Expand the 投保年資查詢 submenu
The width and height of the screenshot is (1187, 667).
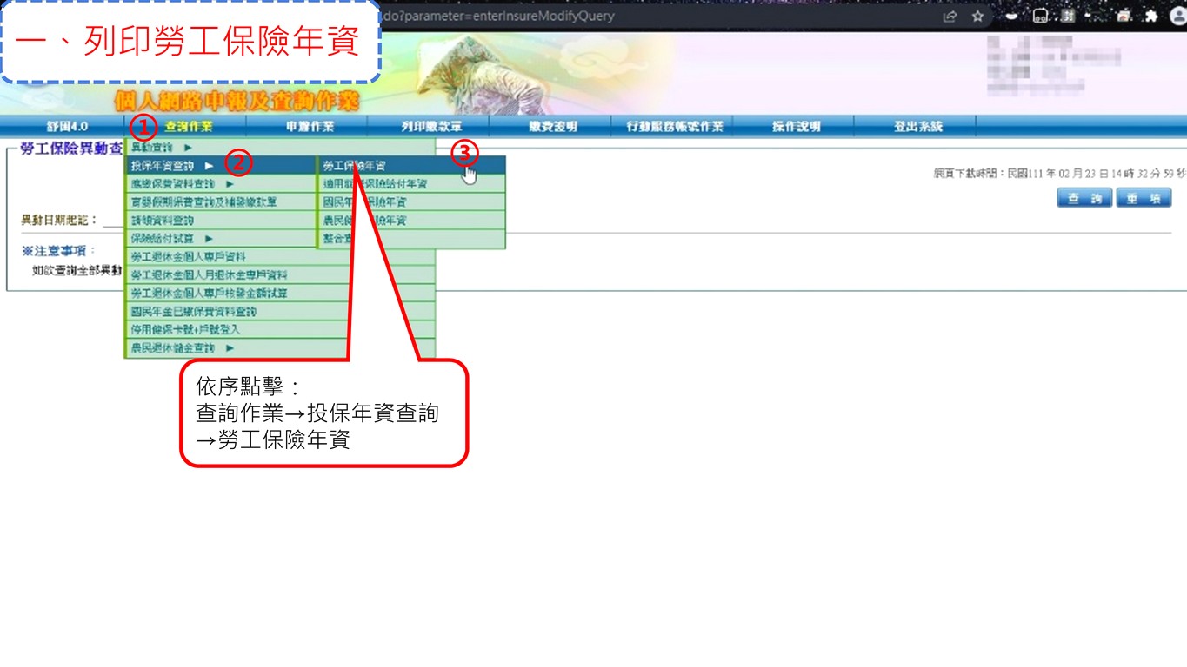221,166
